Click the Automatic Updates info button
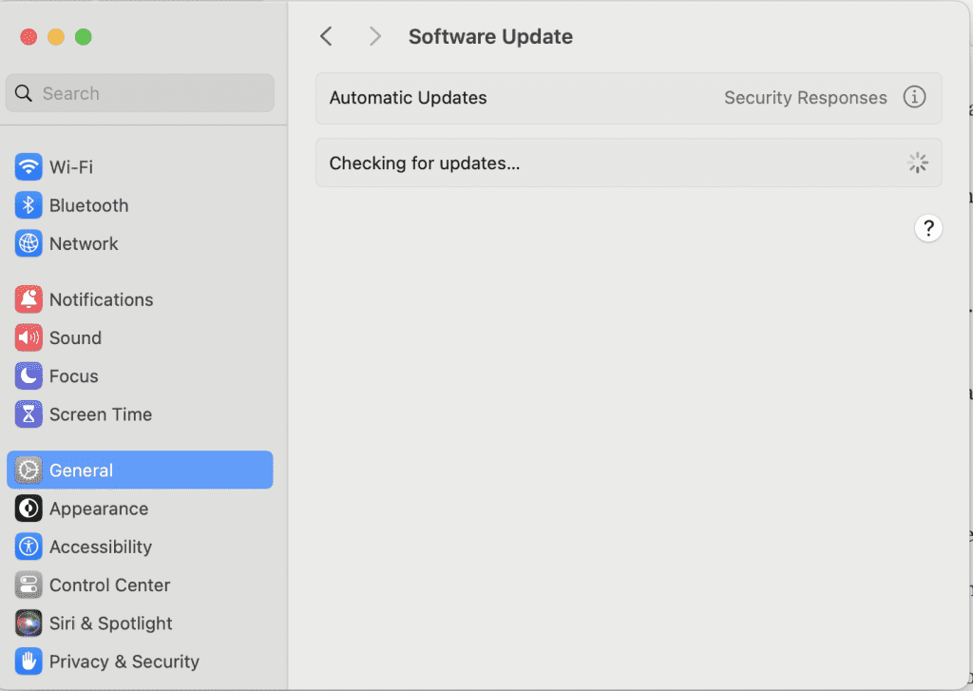 (914, 97)
